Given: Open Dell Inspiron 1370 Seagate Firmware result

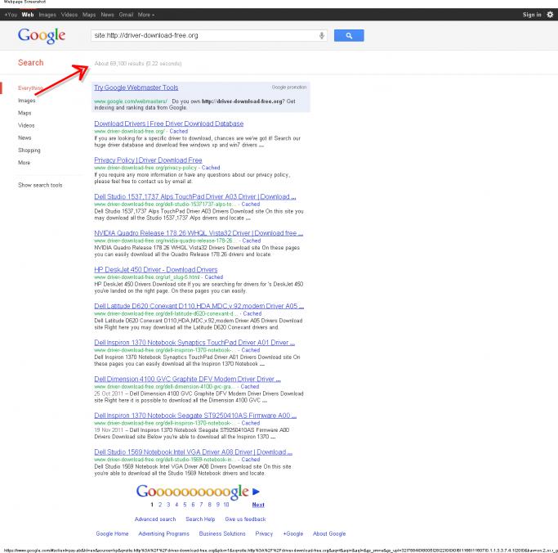Looking at the screenshot, I should click(195, 416).
